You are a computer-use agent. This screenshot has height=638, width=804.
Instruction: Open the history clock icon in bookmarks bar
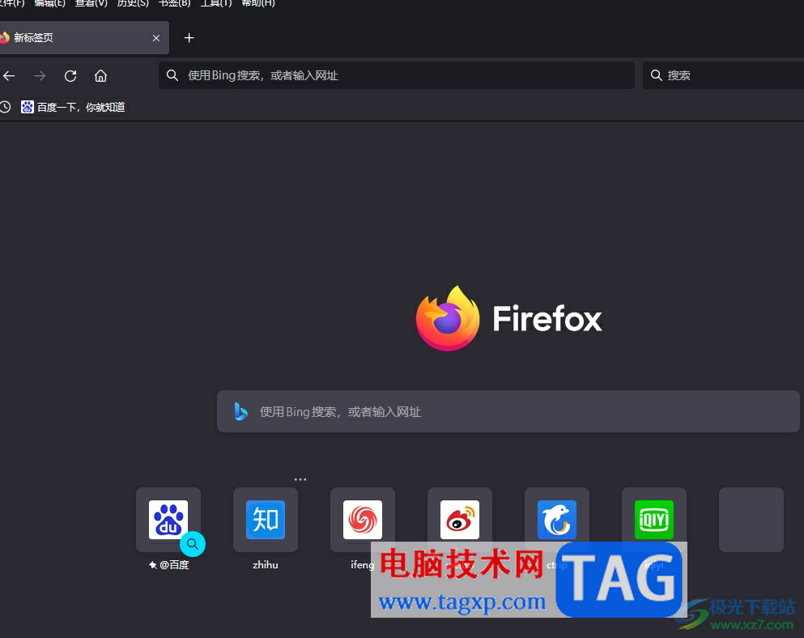click(x=5, y=107)
